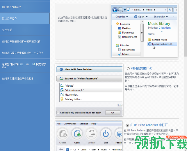Image resolution: width=187 pixels, height=151 pixels.
Task: Click View in B1 Free Archiver button
Action: point(90,69)
